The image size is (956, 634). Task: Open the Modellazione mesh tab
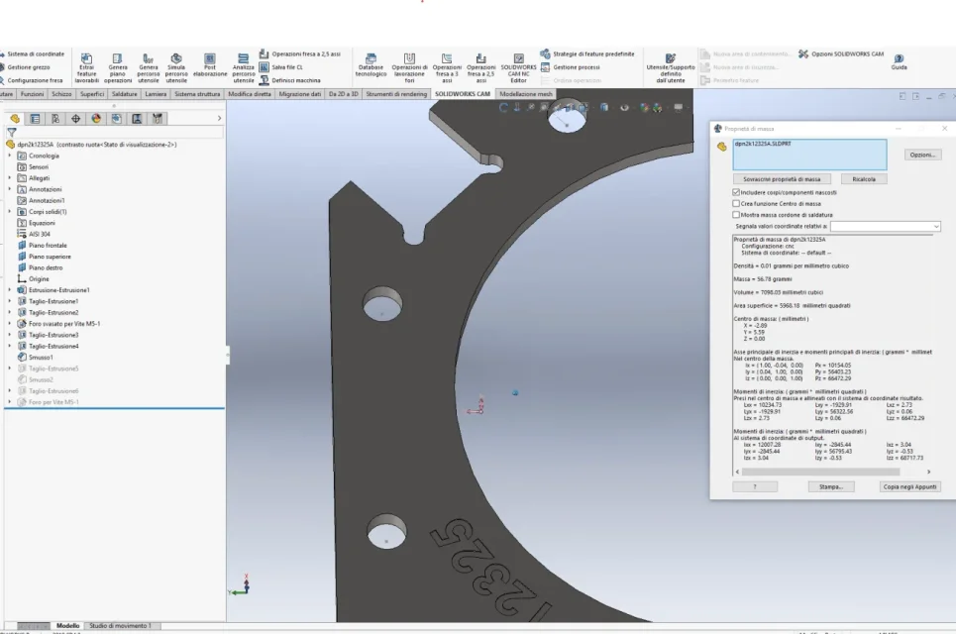(526, 94)
